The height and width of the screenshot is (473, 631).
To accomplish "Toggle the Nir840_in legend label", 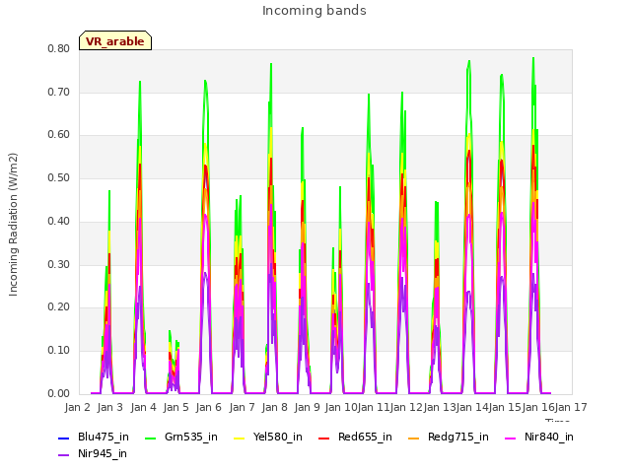I will 549,438.
